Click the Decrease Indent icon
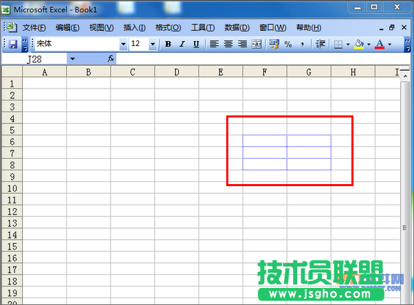414x305 pixels. (320, 44)
